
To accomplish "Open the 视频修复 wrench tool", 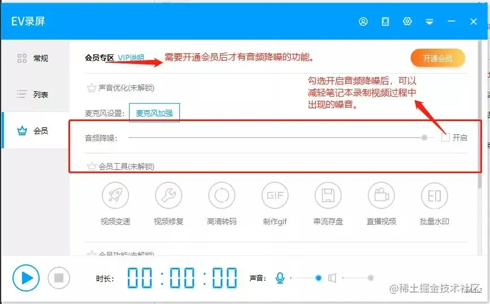I will 169,195.
